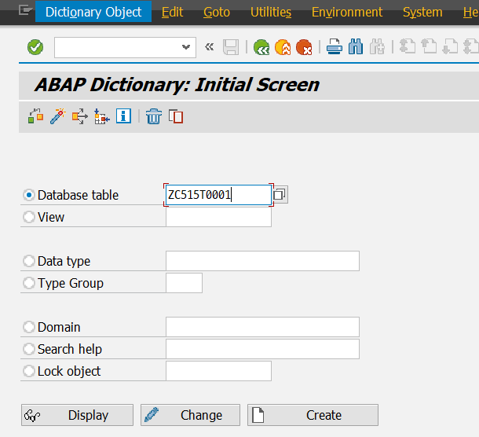Click the Delete trash can icon
The image size is (479, 437).
154,116
